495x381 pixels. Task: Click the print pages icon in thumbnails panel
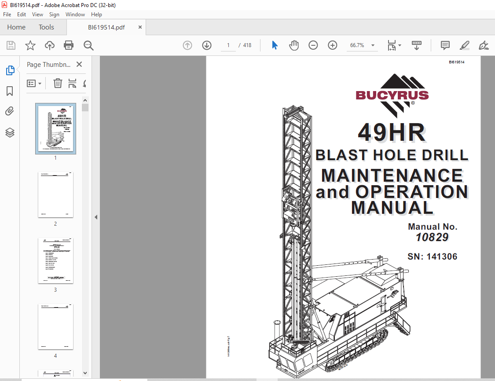pos(72,83)
